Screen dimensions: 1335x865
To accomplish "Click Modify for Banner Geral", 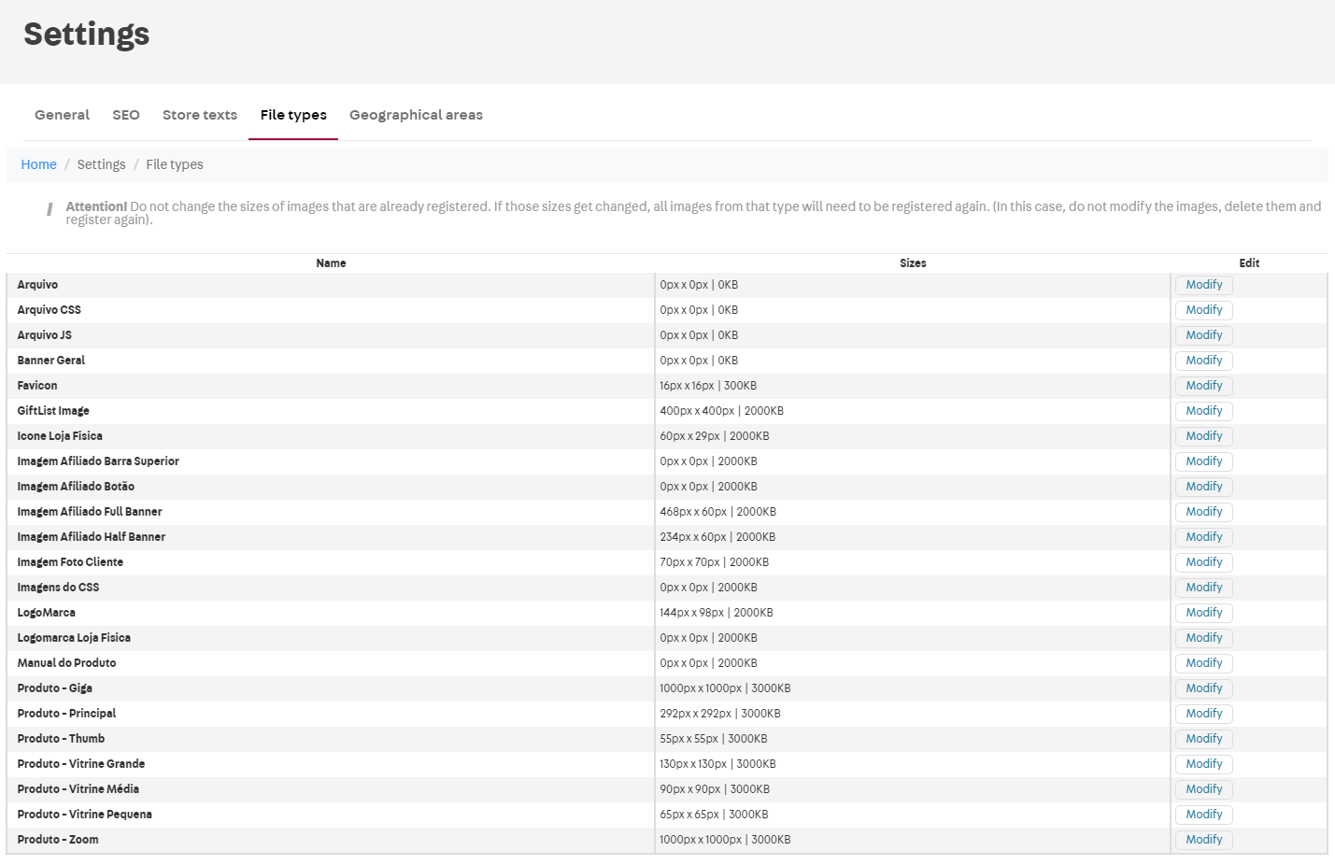I will point(1203,361).
